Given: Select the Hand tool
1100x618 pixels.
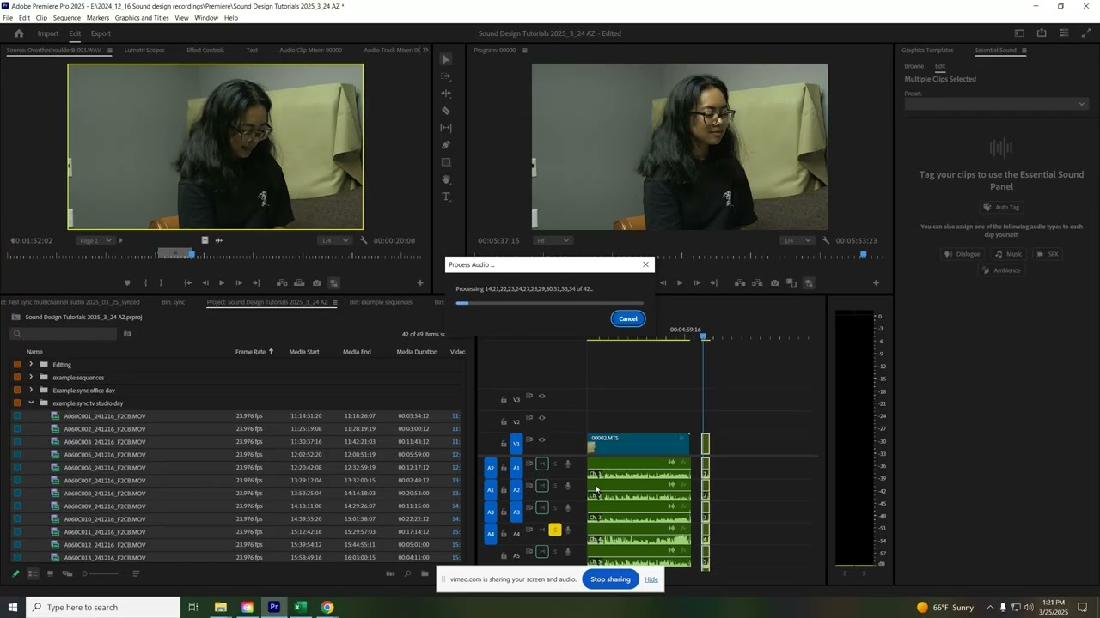Looking at the screenshot, I should (x=445, y=179).
